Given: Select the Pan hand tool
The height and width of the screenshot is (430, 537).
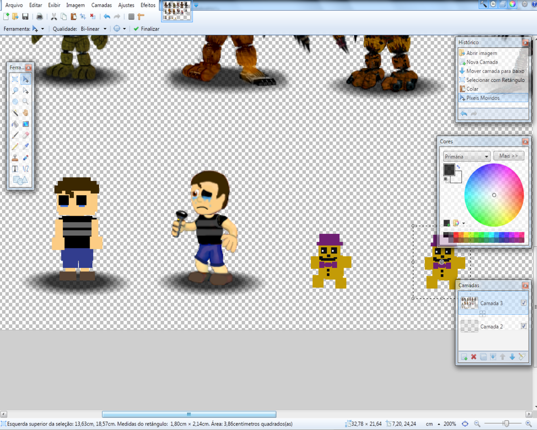Looking at the screenshot, I should coord(26,113).
